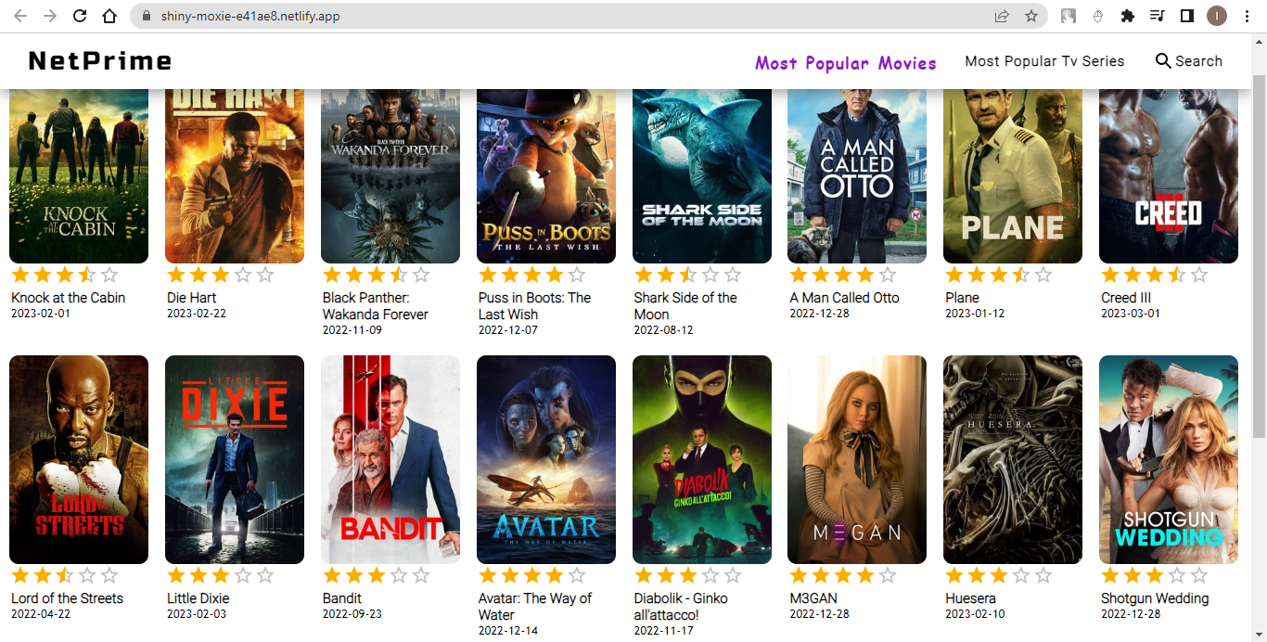Click the title 'Black Panther: Wakanda Forever'
1267x642 pixels.
tap(376, 306)
